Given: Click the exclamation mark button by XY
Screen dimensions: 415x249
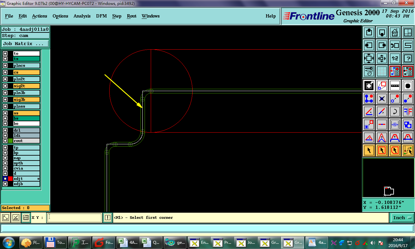Looking at the screenshot, I should [107, 218].
